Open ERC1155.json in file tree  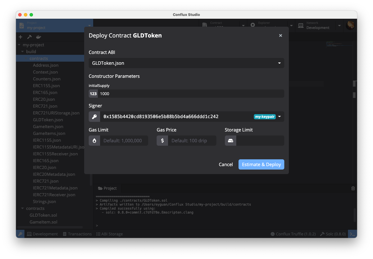coord(46,86)
